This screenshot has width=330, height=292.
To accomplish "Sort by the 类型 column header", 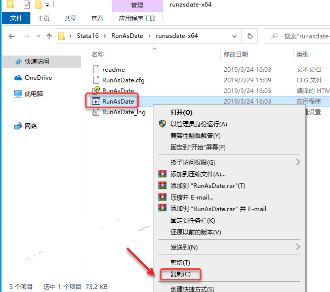I will tap(303, 55).
